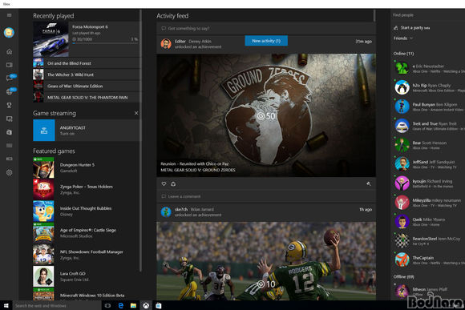Click the blue ANGRYTOAST streaming tile icon
465x310 pixels.
click(44, 130)
